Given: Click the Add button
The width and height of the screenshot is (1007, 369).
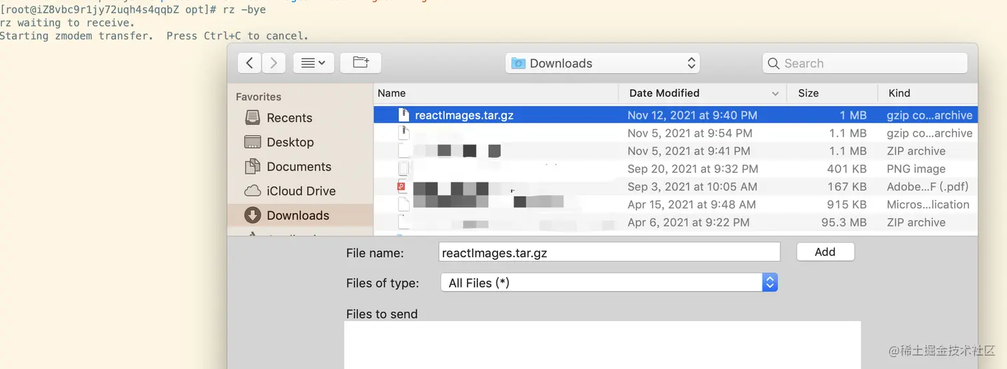Looking at the screenshot, I should click(x=825, y=252).
